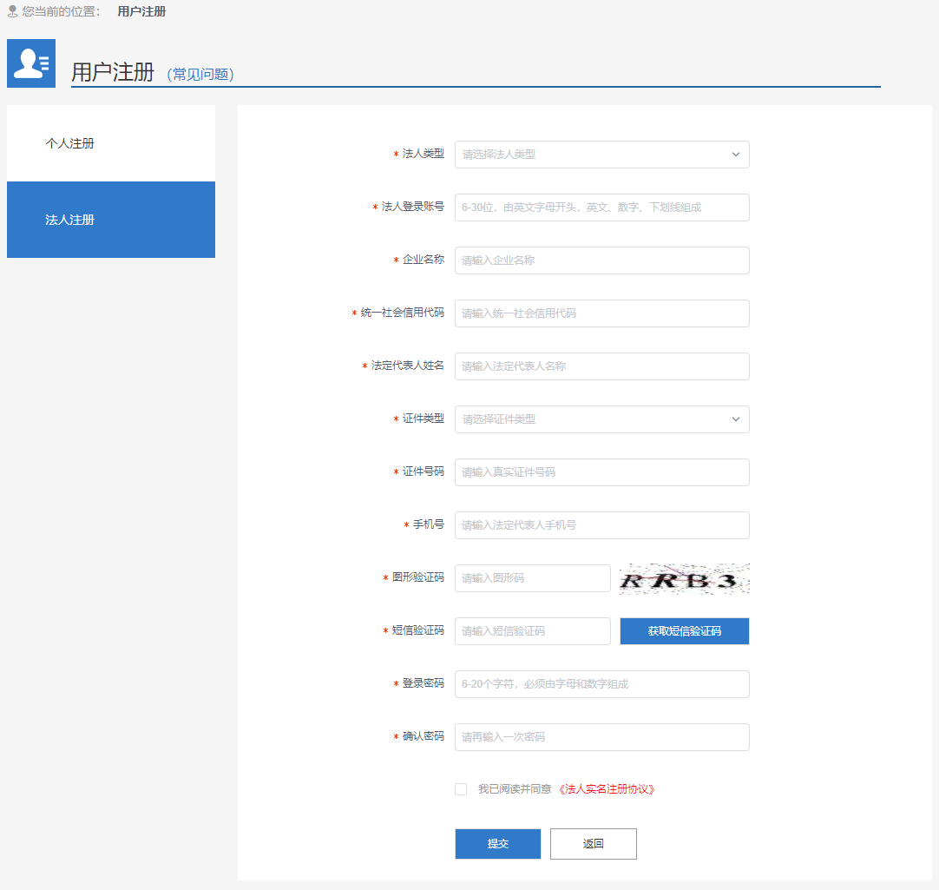939x890 pixels.
Task: Click 获取短信验证码 button
Action: click(x=684, y=631)
